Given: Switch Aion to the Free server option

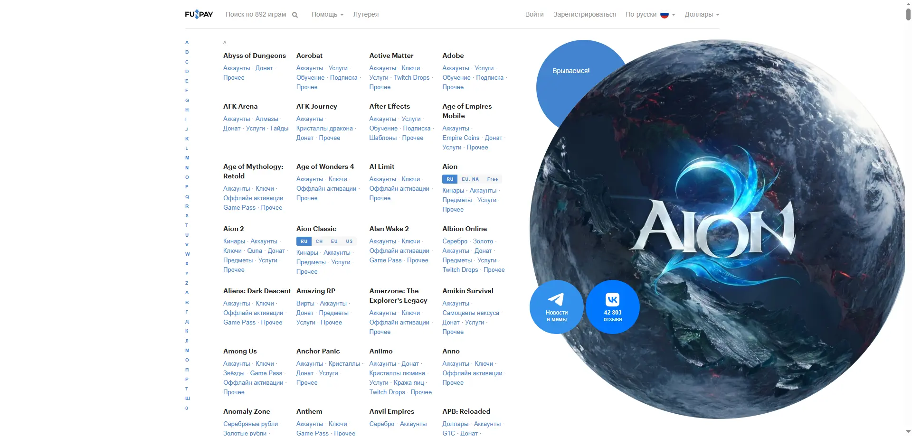Looking at the screenshot, I should coord(493,179).
